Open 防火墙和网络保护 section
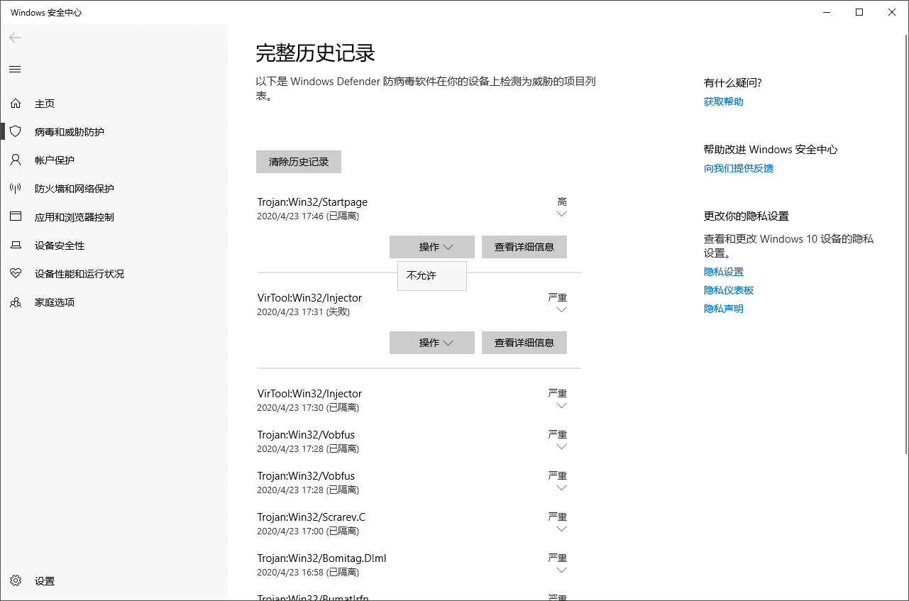 (x=75, y=189)
